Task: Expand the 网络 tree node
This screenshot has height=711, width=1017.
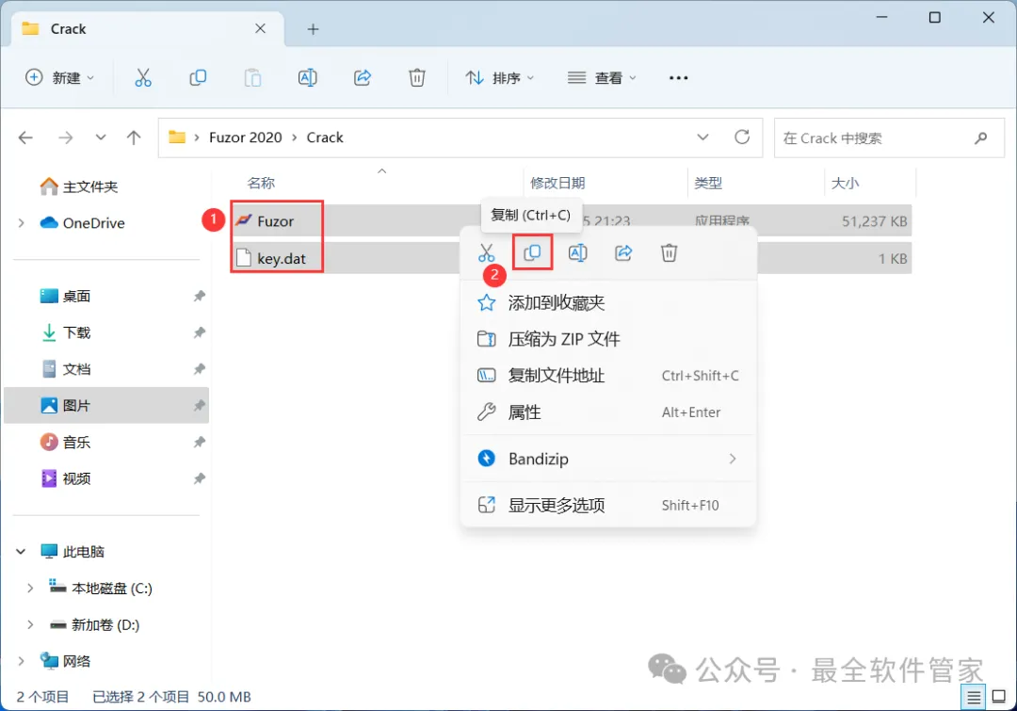Action: [x=22, y=661]
